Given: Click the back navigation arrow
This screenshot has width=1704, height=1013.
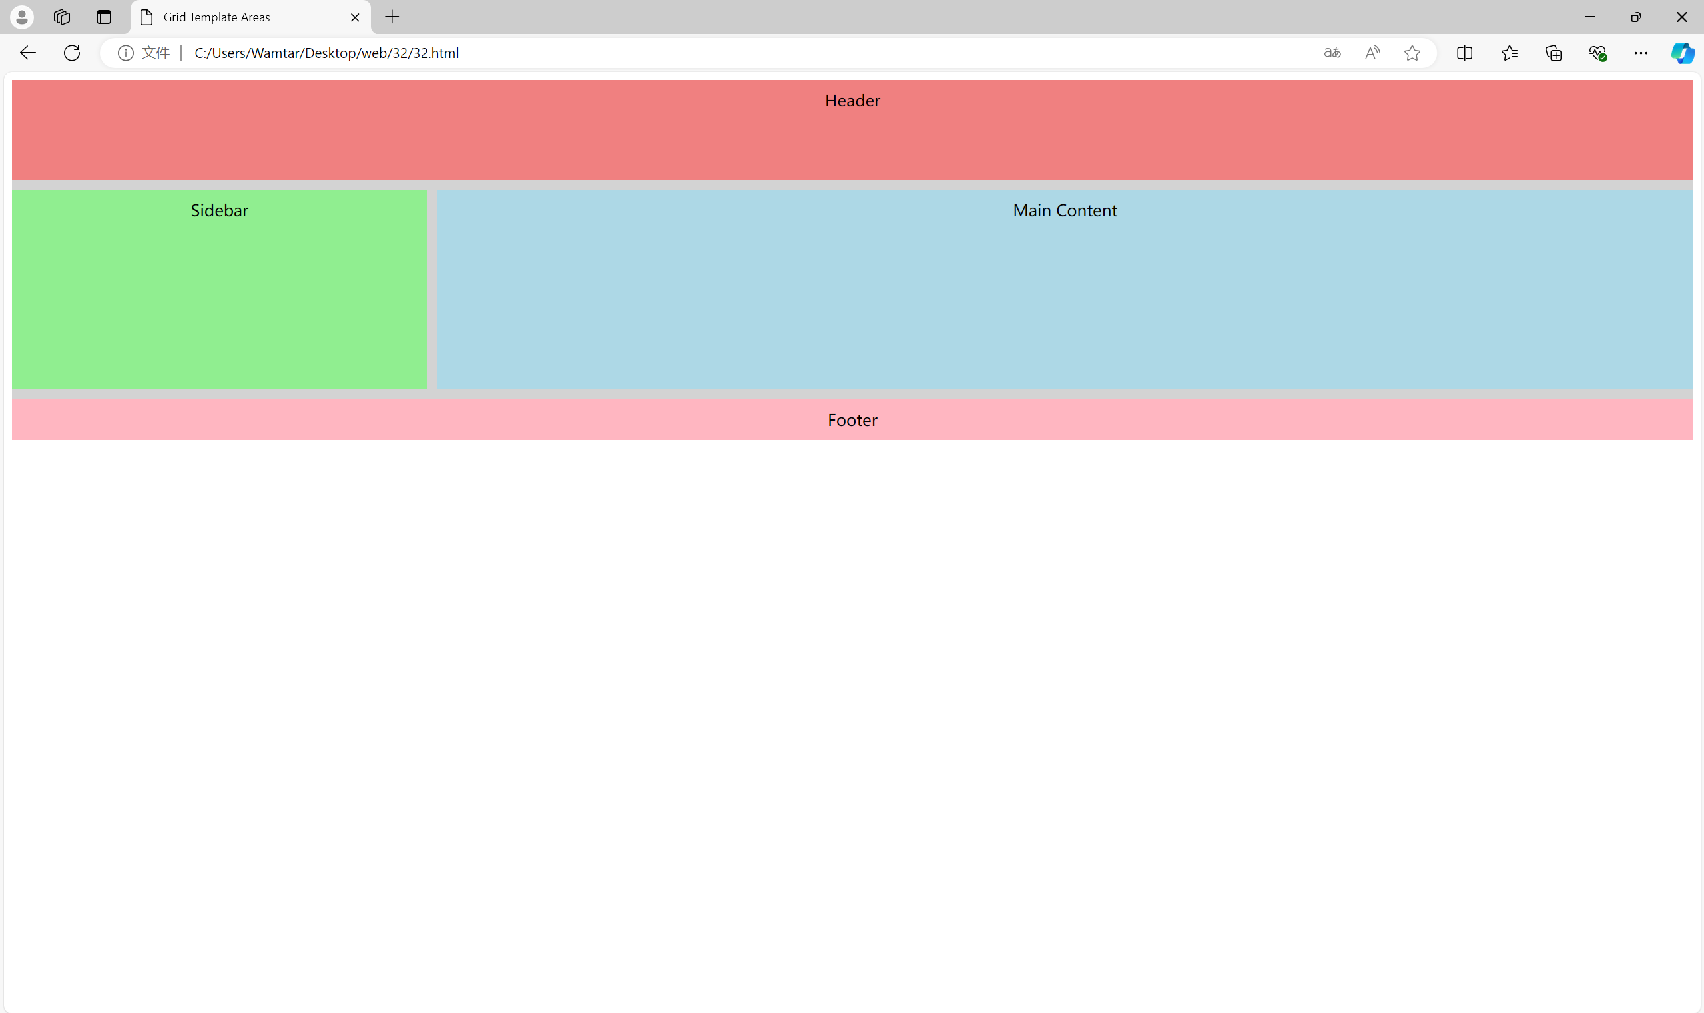Looking at the screenshot, I should coord(28,52).
